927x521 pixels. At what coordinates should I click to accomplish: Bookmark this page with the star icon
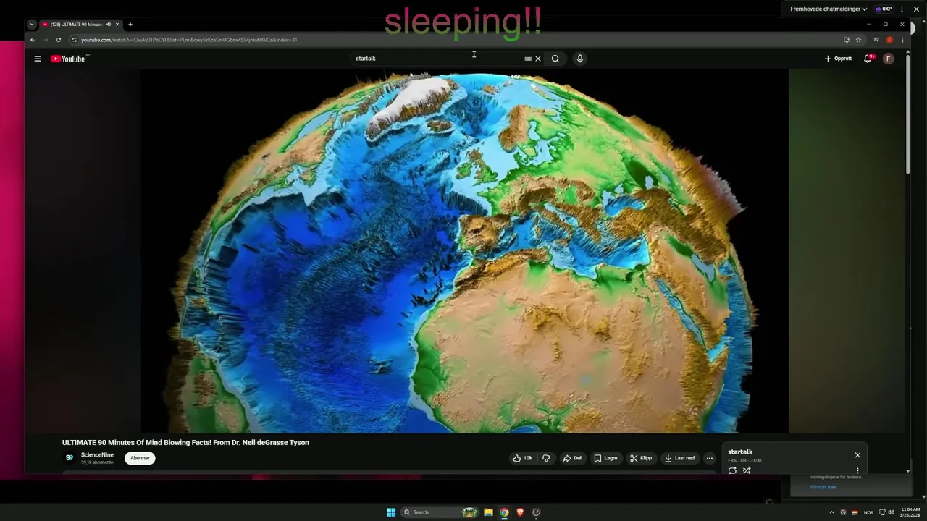click(858, 40)
